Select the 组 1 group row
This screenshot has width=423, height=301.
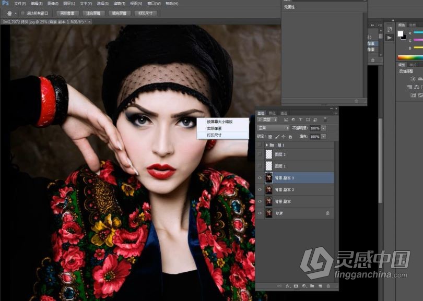295,145
